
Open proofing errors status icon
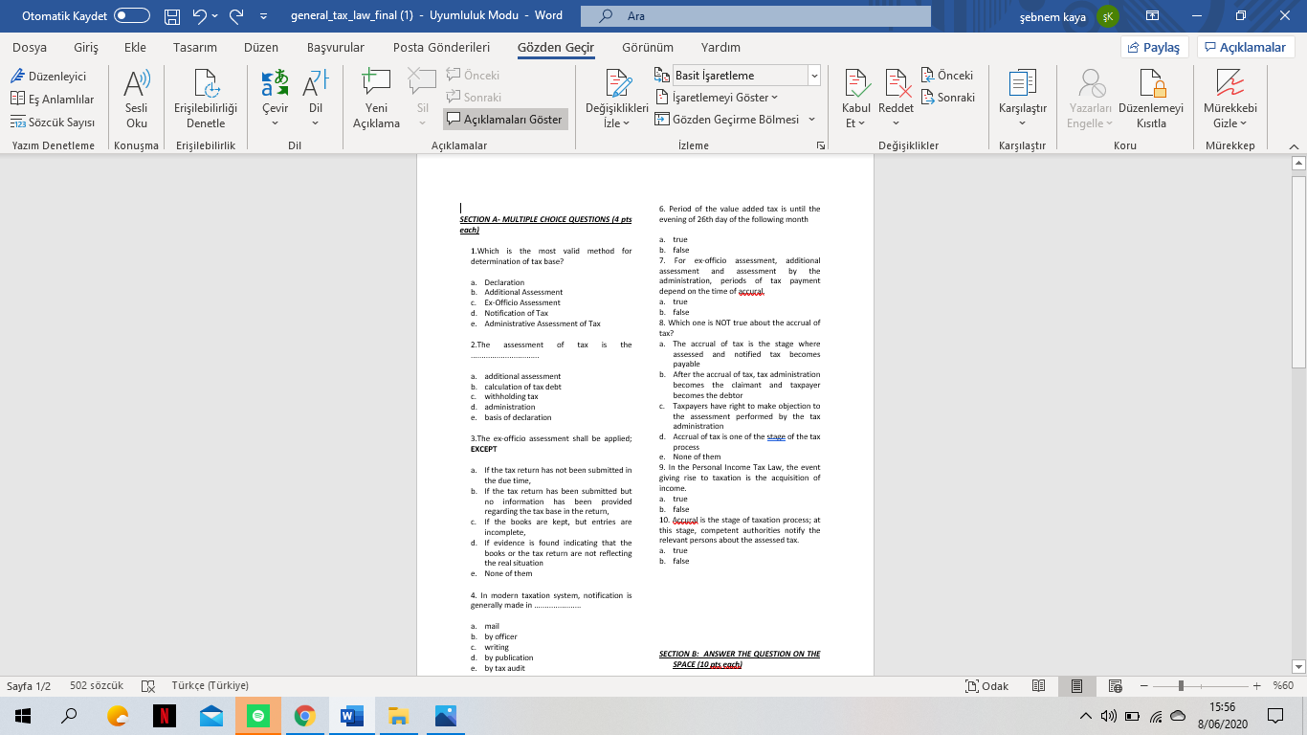pyautogui.click(x=147, y=686)
